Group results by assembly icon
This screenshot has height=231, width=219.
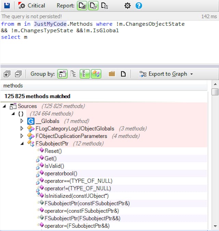62,74
